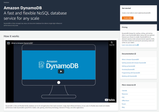The image size is (159, 112).
Task: Click the How it works heading
Action: (x=11, y=36)
